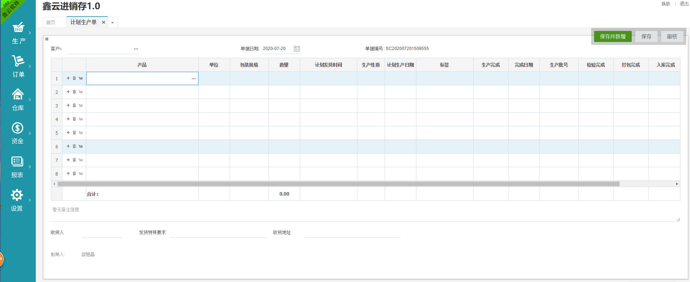Screen dimensions: 690x282
Task: Delete row 2 with trash icon
Action: (x=74, y=92)
